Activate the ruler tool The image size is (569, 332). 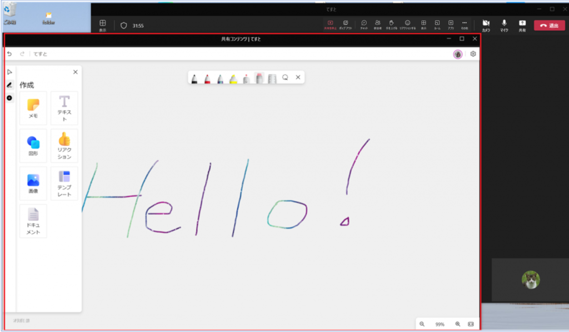coord(272,78)
